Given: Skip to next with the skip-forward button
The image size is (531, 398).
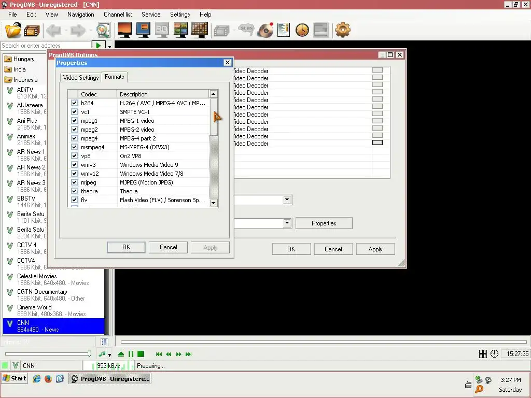Looking at the screenshot, I should 189,354.
